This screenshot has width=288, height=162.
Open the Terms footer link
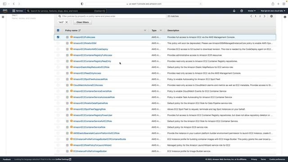click(x=263, y=159)
